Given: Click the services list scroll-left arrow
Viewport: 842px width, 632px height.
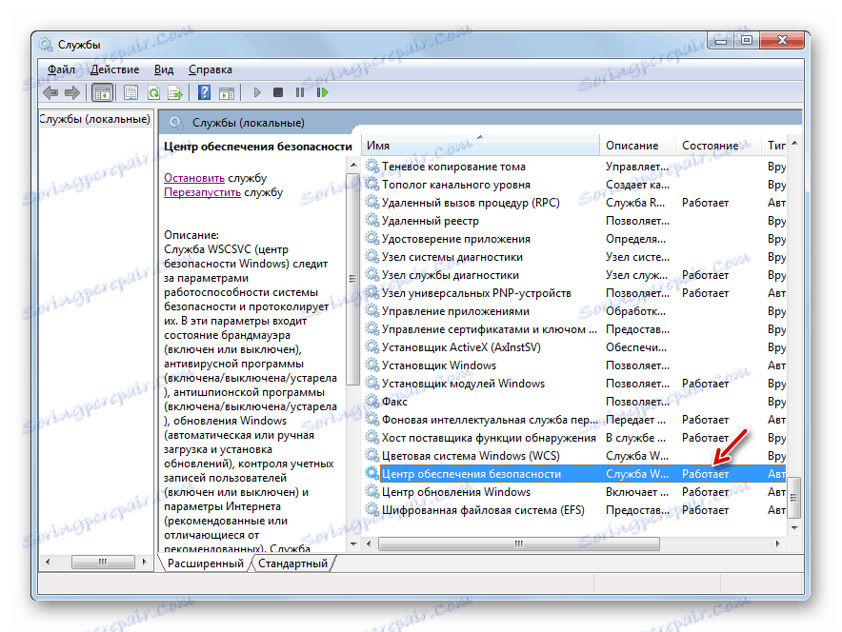Looking at the screenshot, I should click(x=369, y=544).
